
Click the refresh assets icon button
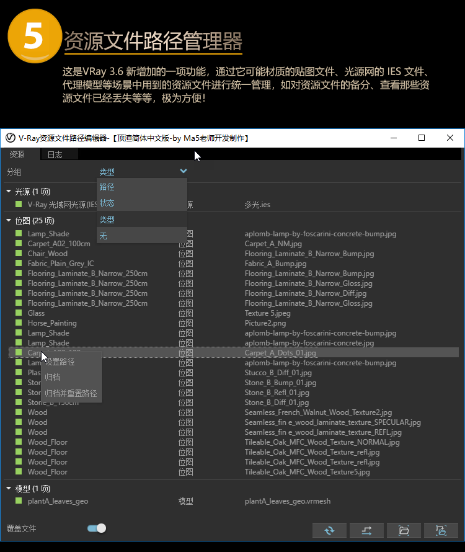point(329,530)
